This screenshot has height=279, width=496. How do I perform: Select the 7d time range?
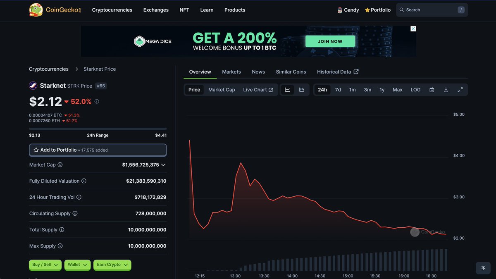tap(338, 90)
